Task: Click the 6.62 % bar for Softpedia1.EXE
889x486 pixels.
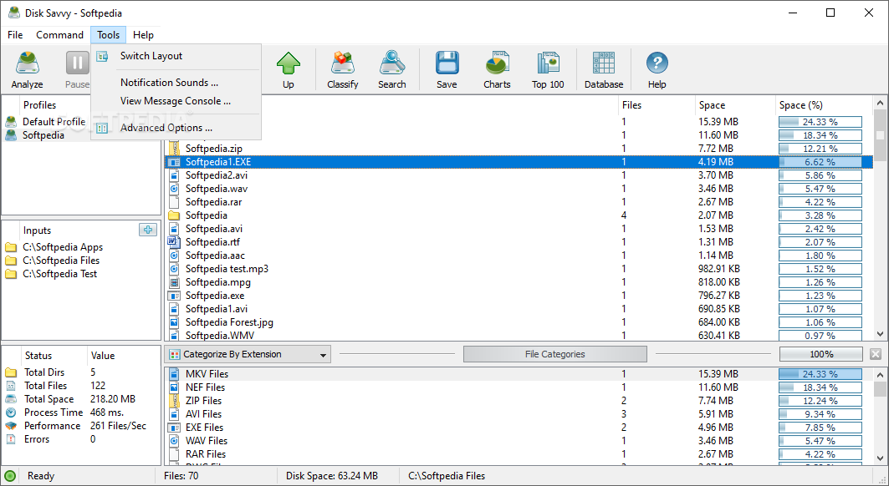Action: point(820,162)
